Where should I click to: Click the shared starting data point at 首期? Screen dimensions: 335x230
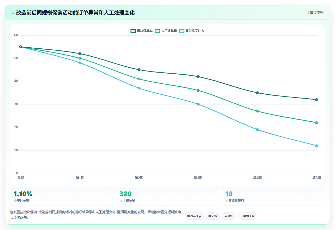[21, 47]
